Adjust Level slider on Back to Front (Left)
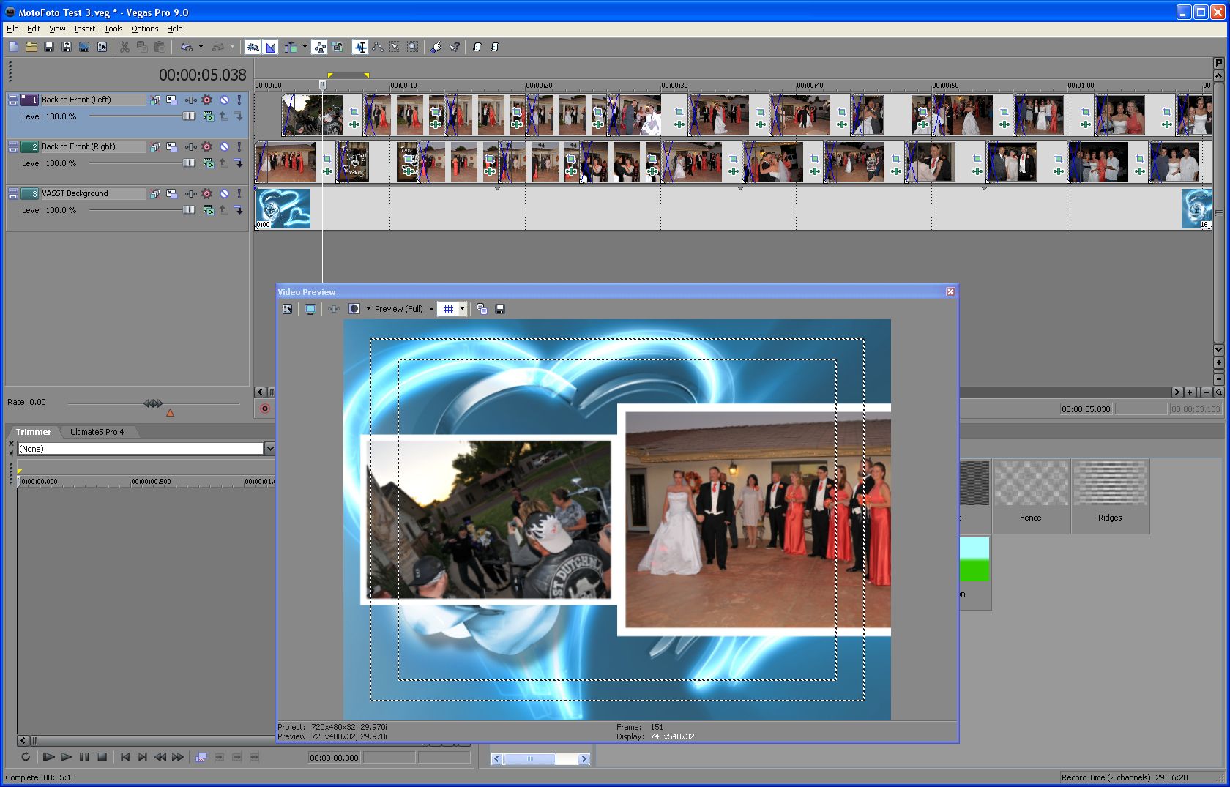 (189, 116)
